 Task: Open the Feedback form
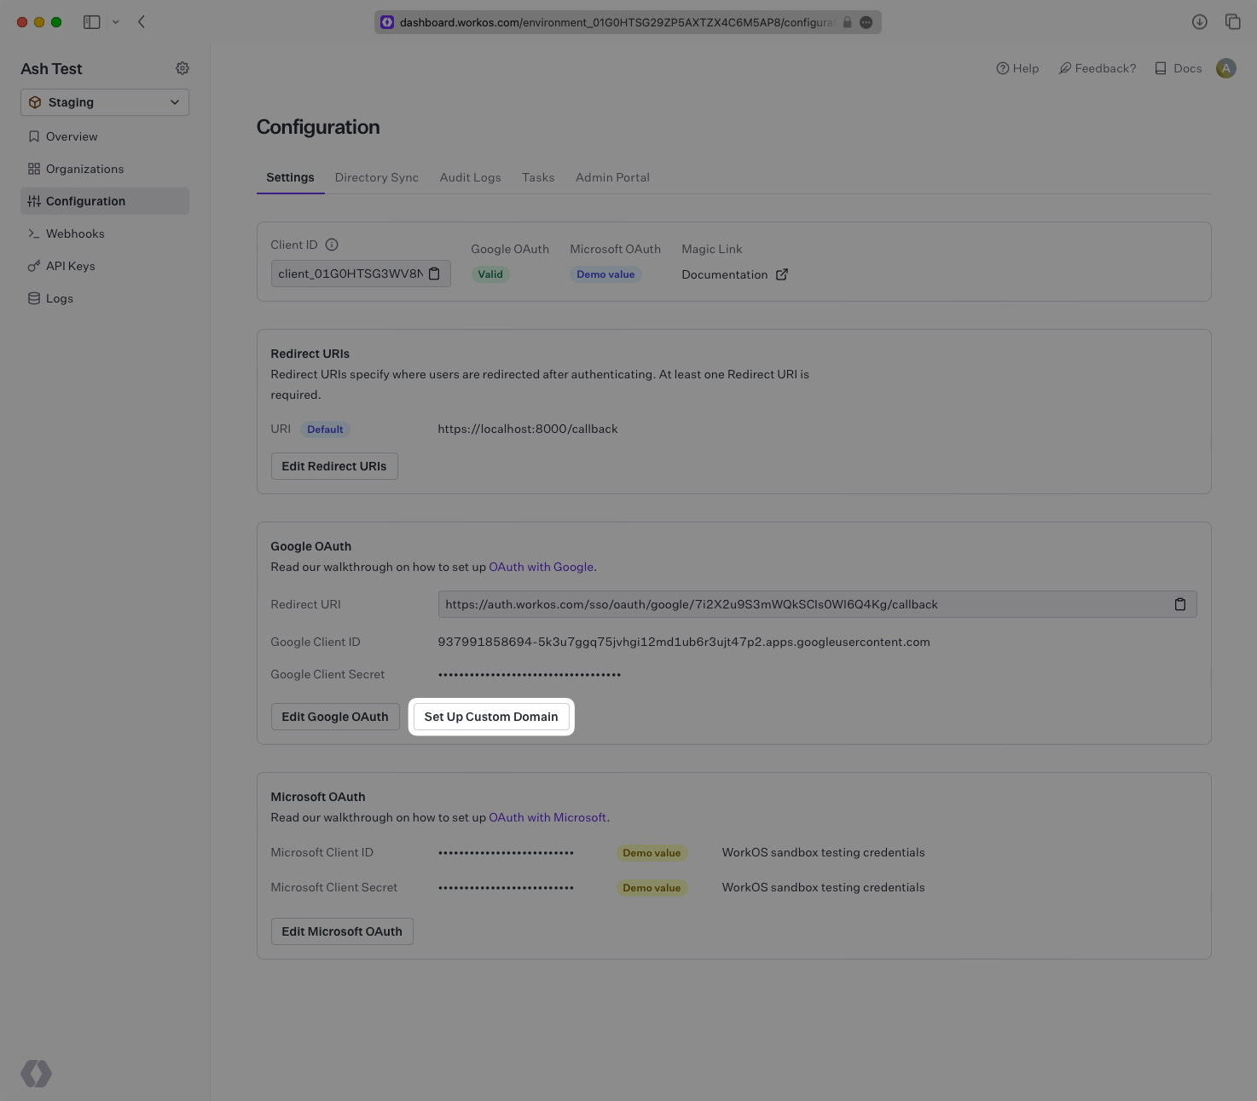[1098, 68]
